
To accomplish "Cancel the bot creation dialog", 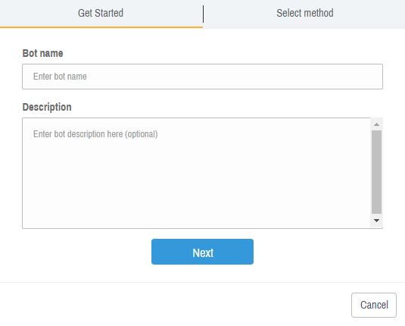I will [374, 305].
